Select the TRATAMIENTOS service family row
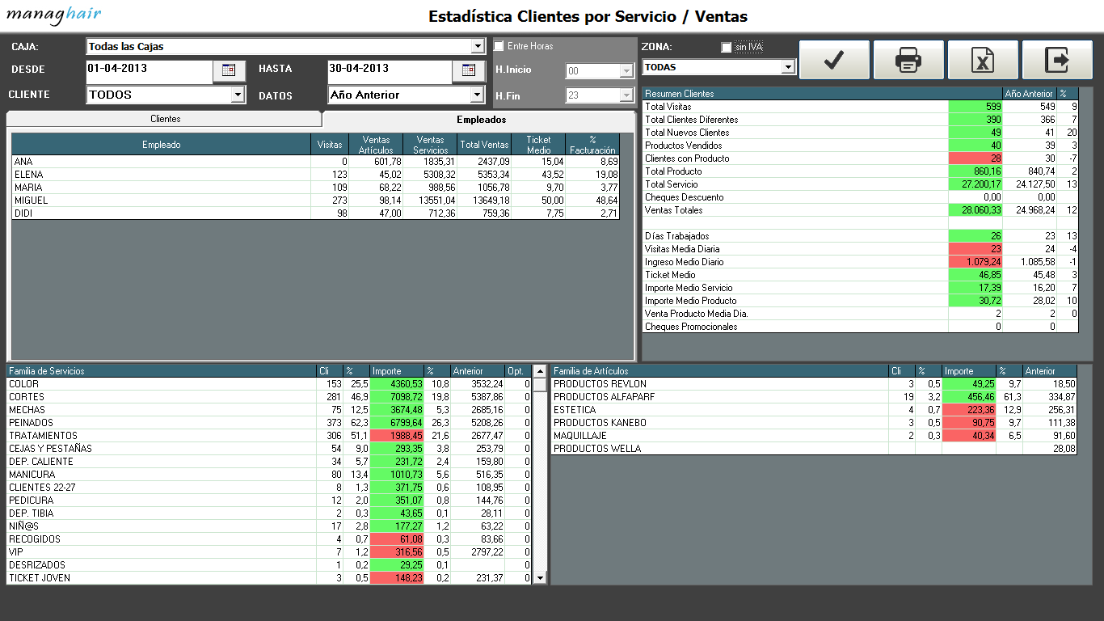 (269, 436)
